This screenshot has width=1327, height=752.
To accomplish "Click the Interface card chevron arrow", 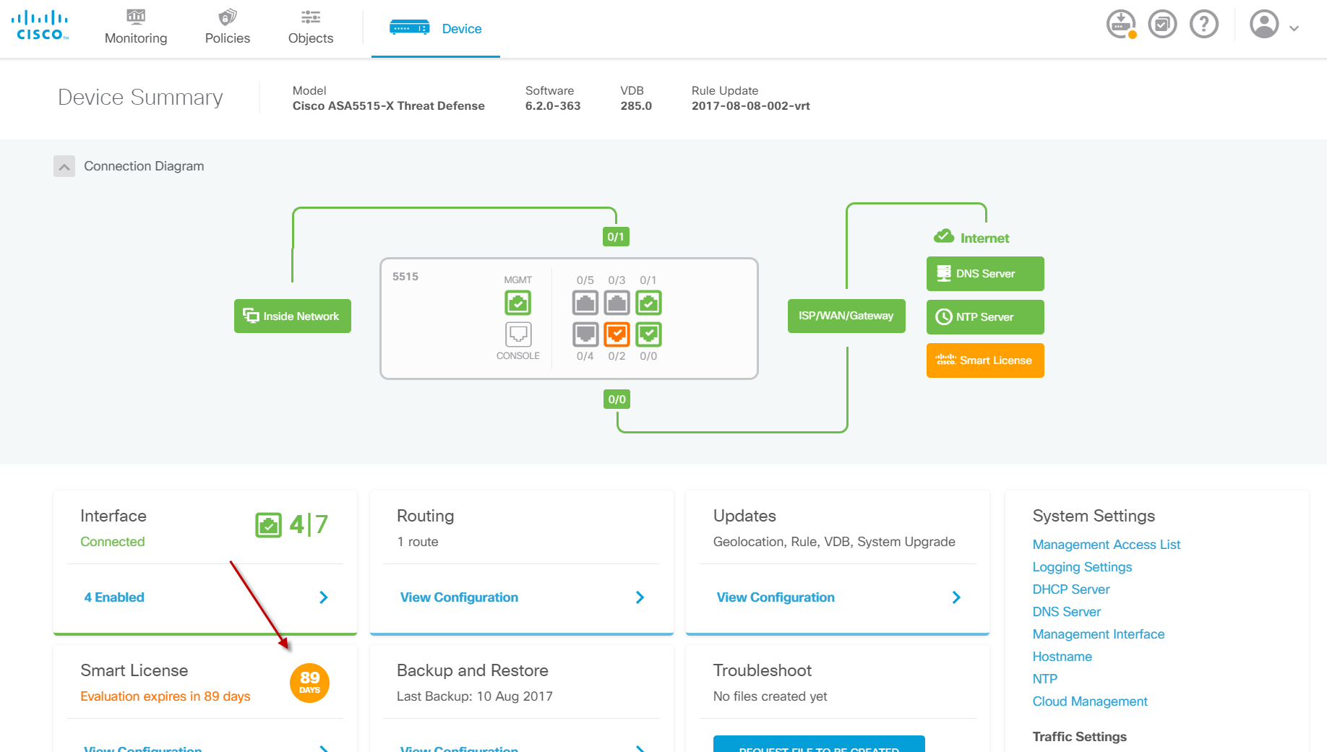I will coord(324,597).
